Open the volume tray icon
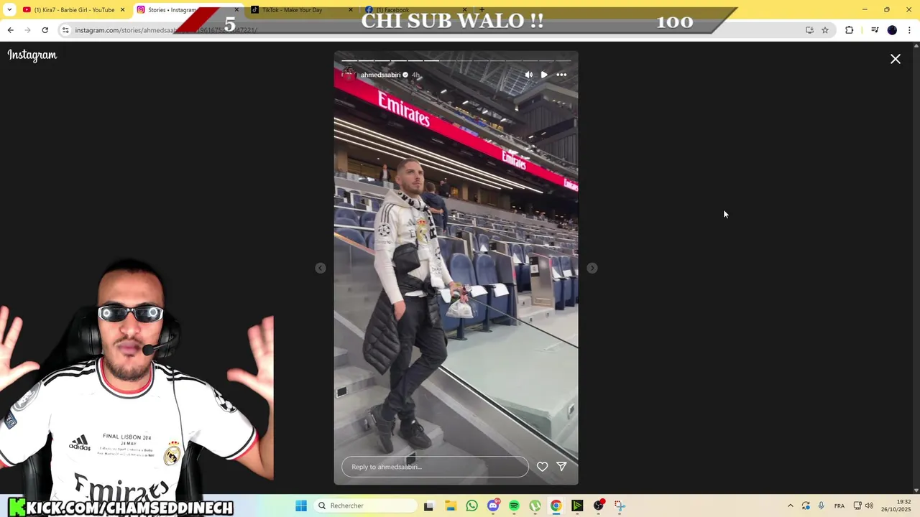920x517 pixels. [x=869, y=506]
